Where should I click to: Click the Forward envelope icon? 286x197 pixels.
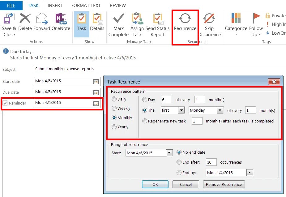click(42, 19)
